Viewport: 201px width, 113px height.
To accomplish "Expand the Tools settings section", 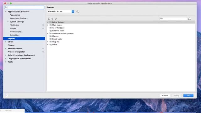I will point(6,62).
